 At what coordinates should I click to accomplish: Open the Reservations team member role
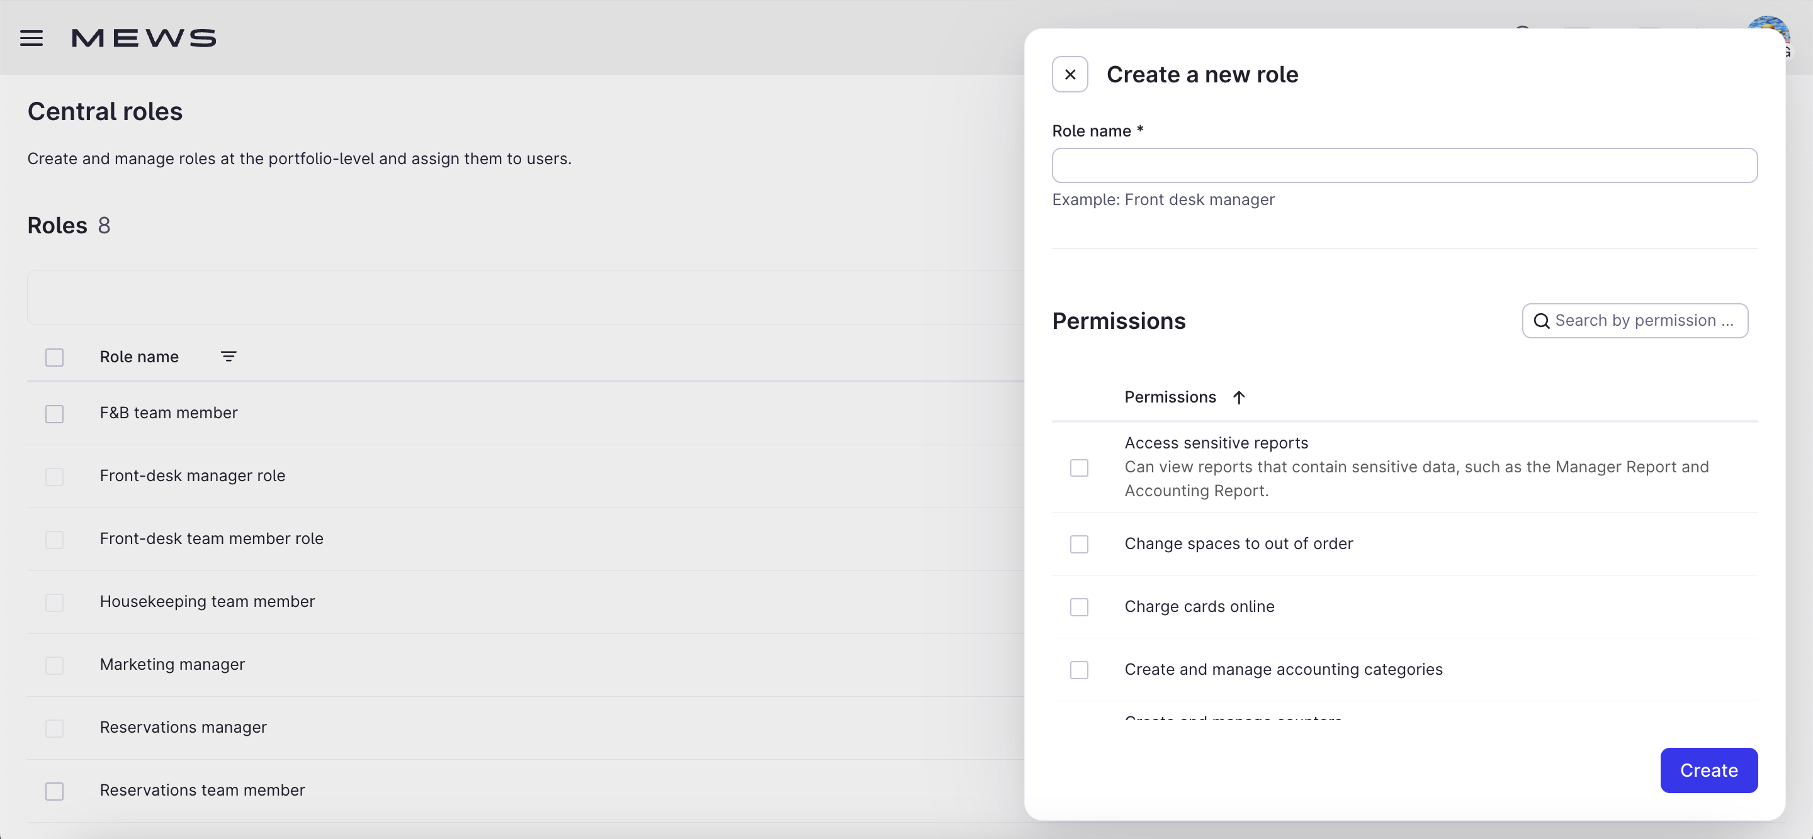(202, 790)
